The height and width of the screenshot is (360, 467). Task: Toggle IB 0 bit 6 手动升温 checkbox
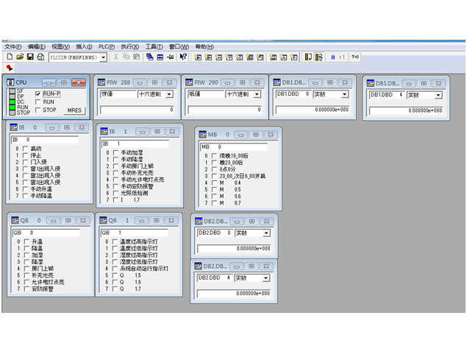[25, 189]
